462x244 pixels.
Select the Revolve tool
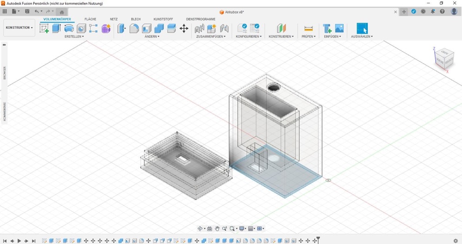click(x=69, y=29)
